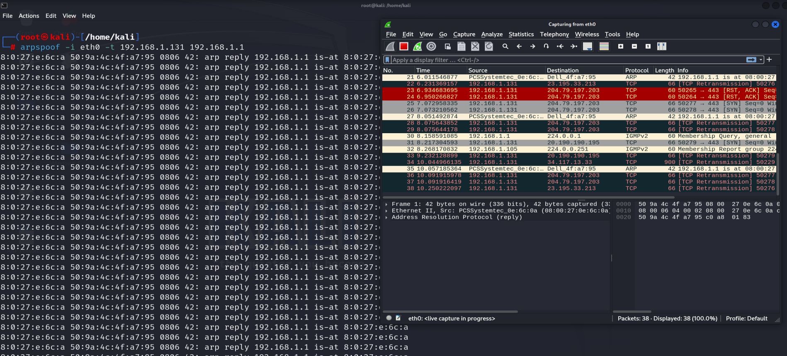Go back in packet history arrow
Image resolution: width=787 pixels, height=356 pixels.
(519, 46)
